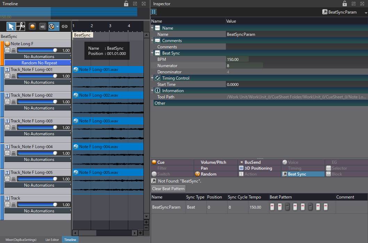Switch to the List Editor tab
Screen dimensions: 368x243
52,240
